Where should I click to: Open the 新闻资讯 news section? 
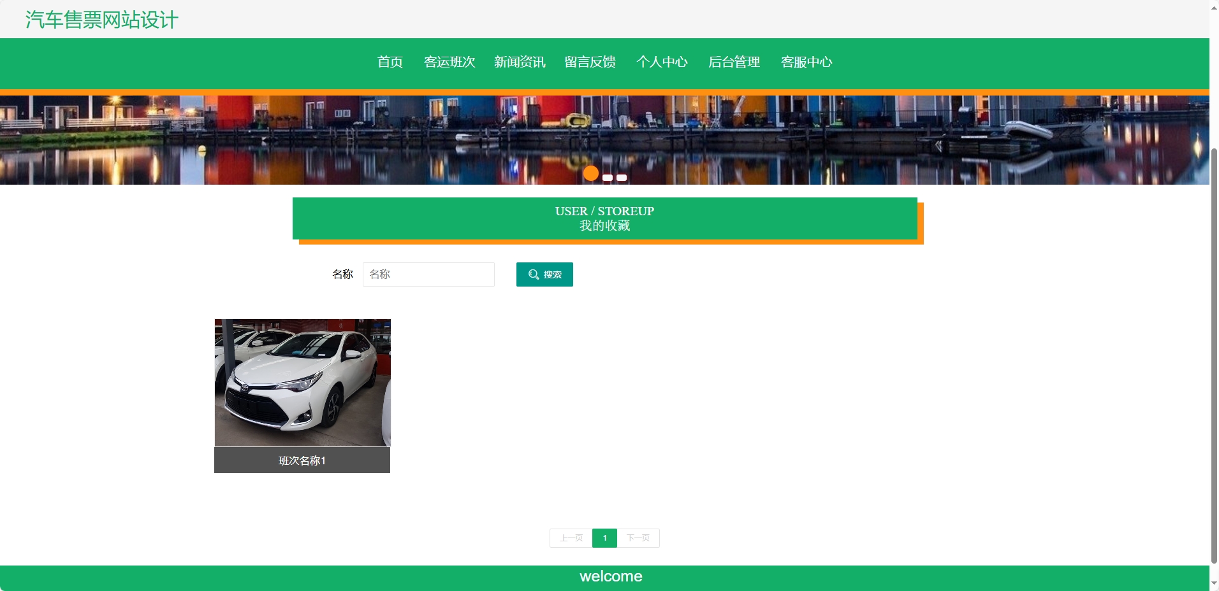click(x=520, y=62)
